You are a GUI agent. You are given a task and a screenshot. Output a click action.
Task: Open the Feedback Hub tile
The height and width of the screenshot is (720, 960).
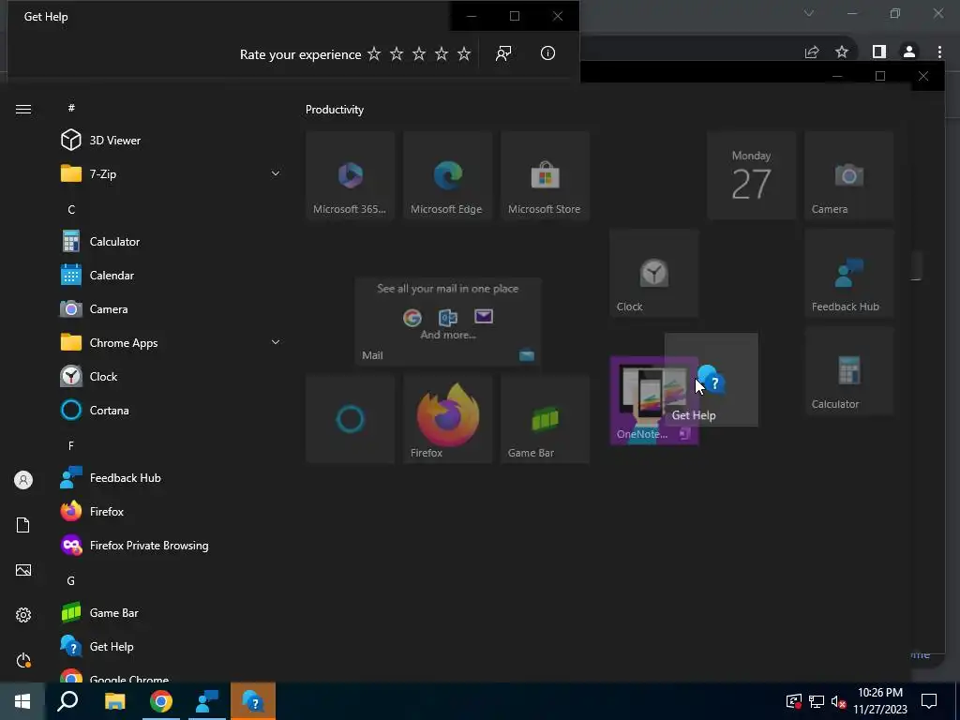(x=848, y=273)
